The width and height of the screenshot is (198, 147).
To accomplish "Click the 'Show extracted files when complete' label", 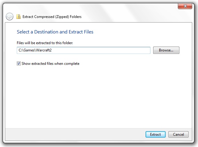I will pyautogui.click(x=51, y=64).
